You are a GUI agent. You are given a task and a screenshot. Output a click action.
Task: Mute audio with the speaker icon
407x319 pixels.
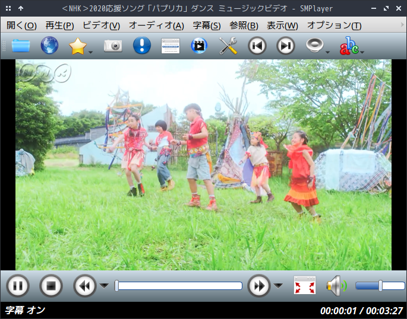pyautogui.click(x=336, y=286)
